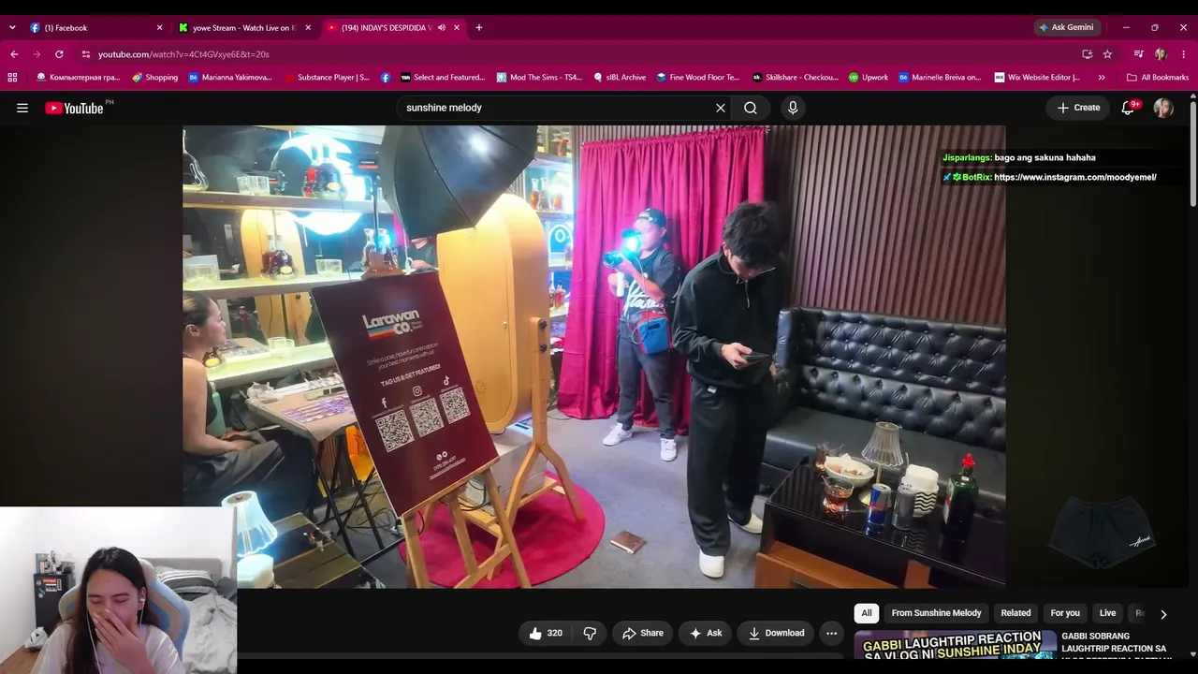Install the app via address bar icon
This screenshot has height=674, width=1198.
pos(1087,54)
